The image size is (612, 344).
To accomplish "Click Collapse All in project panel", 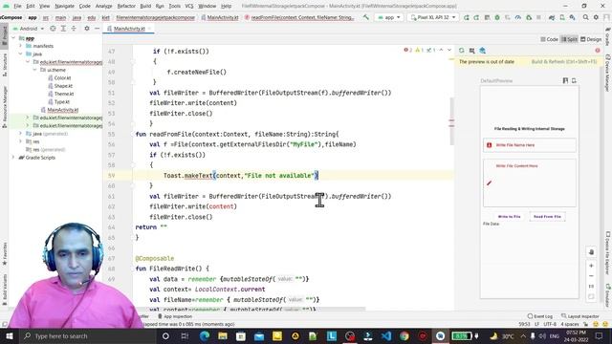I will [x=74, y=29].
